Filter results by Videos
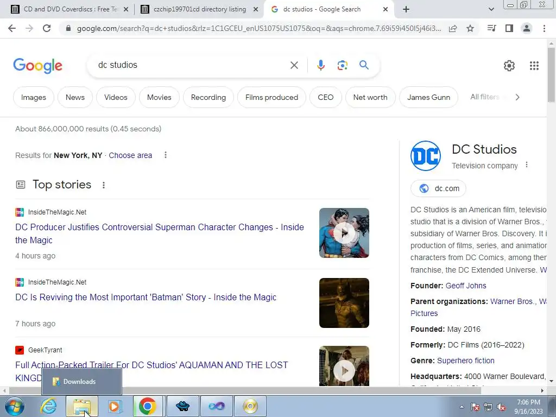Image resolution: width=556 pixels, height=417 pixels. point(116,97)
